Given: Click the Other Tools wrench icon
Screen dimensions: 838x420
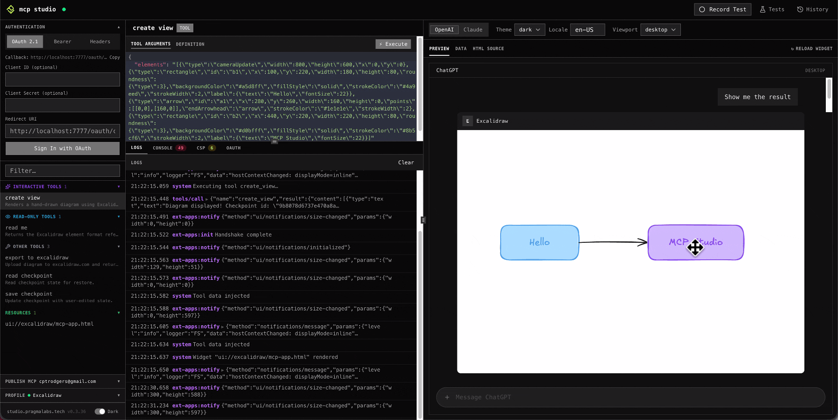Looking at the screenshot, I should coord(8,246).
